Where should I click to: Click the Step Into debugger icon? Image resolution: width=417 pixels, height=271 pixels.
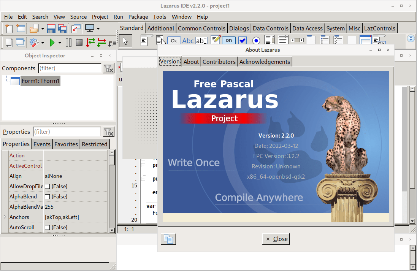point(90,42)
